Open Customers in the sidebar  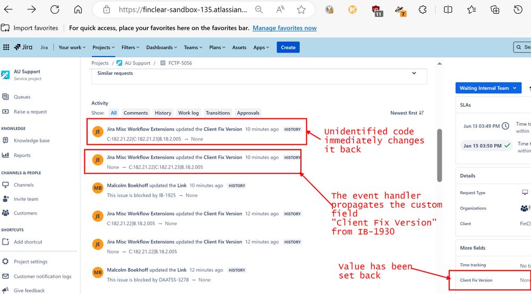26,213
